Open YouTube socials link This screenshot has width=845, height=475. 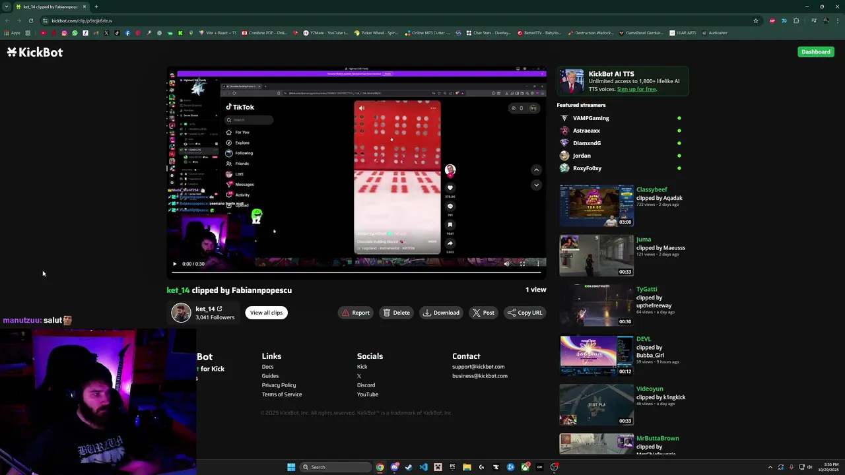tap(368, 395)
